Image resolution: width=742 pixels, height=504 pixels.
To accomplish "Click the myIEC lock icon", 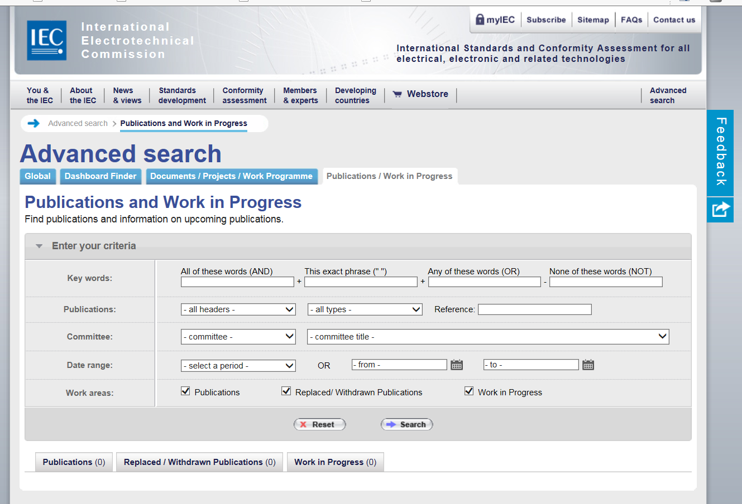I will (480, 20).
